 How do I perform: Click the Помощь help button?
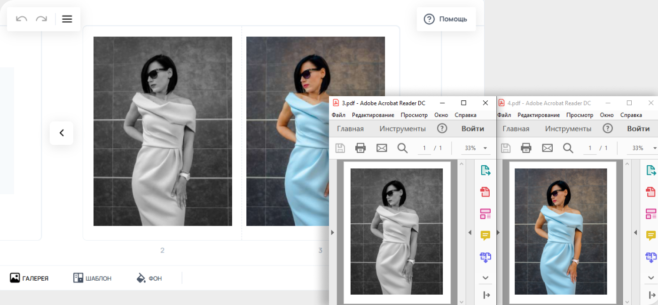(x=446, y=19)
